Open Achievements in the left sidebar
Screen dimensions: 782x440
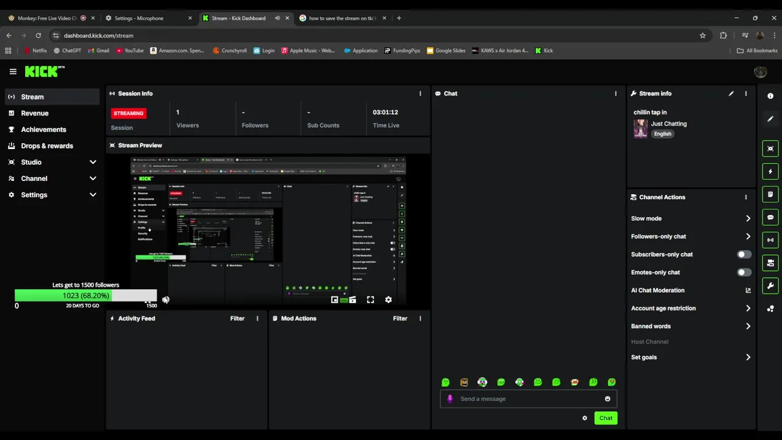click(x=52, y=130)
